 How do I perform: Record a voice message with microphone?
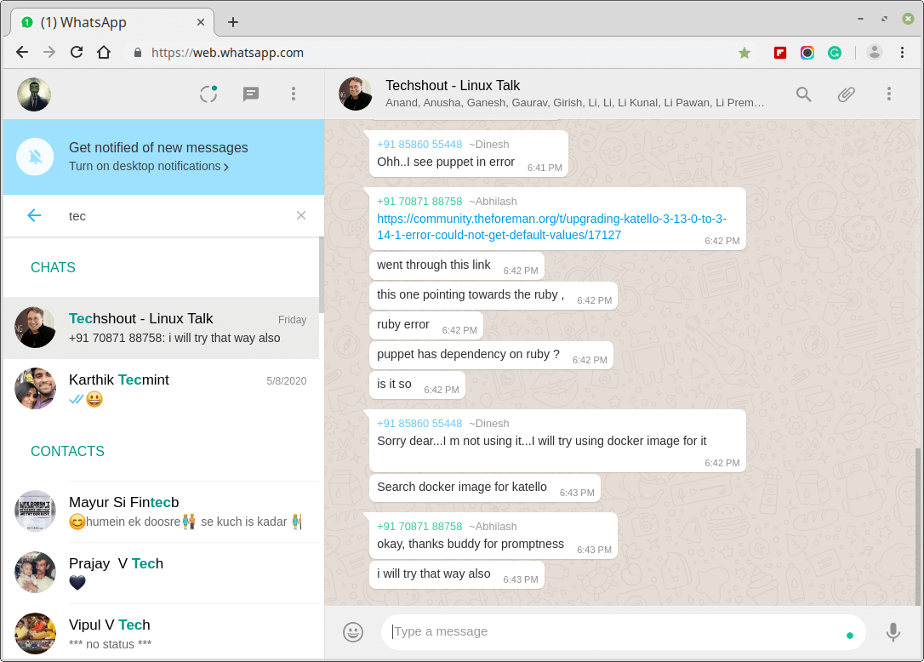point(893,632)
